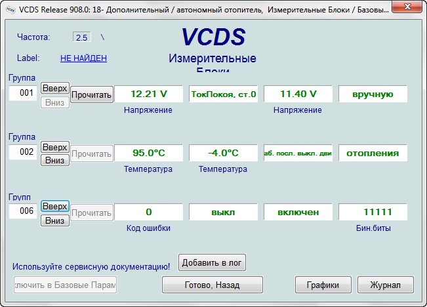Click the Бин.биты label

(373, 228)
